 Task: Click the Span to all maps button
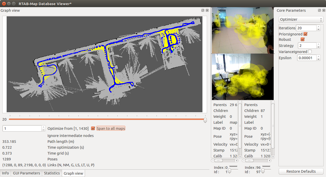[x=111, y=128]
